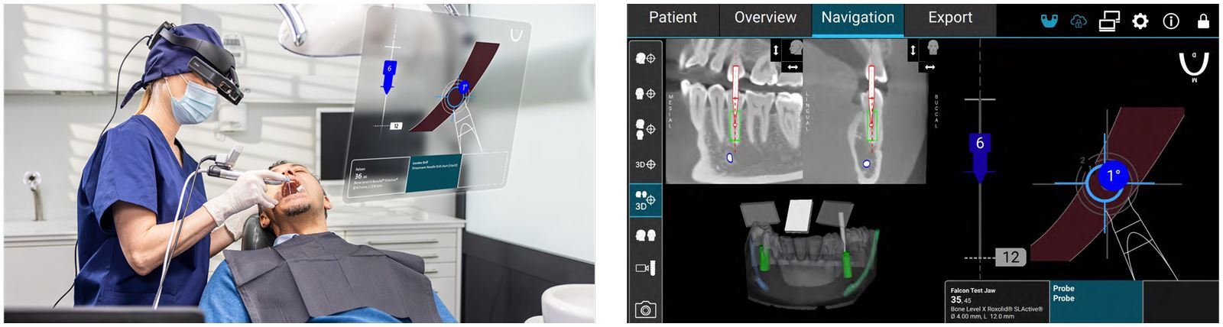1223x327 pixels.
Task: Open the Export tab
Action: coord(950,19)
